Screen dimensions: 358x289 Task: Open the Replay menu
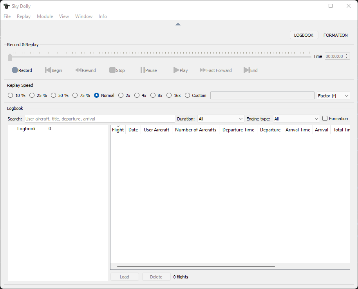coord(24,16)
